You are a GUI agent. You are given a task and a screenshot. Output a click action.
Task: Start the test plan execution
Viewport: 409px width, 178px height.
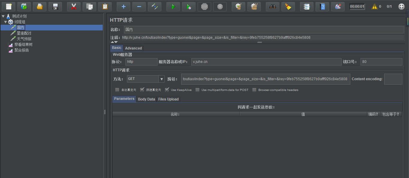[173, 7]
